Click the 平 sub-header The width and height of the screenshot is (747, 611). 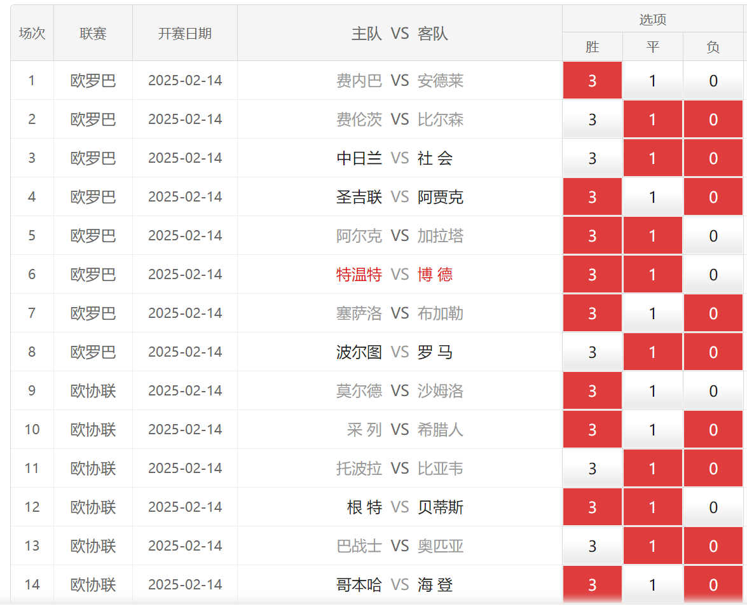pyautogui.click(x=653, y=46)
